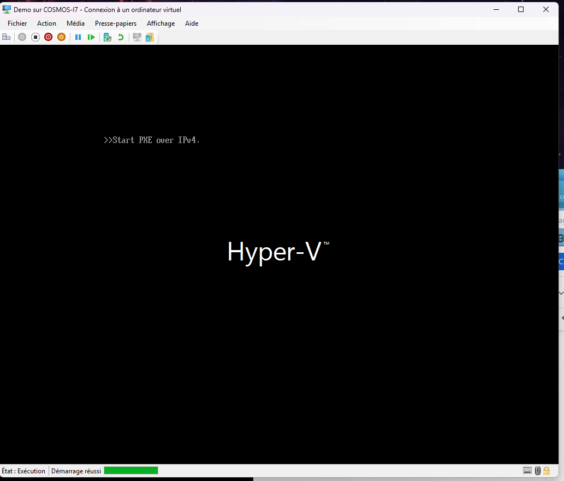Image resolution: width=564 pixels, height=481 pixels.
Task: Click the greyed-out Start power icon
Action: (x=22, y=37)
